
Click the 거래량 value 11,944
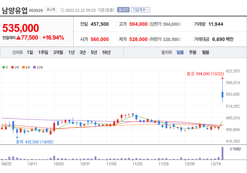click(x=216, y=24)
